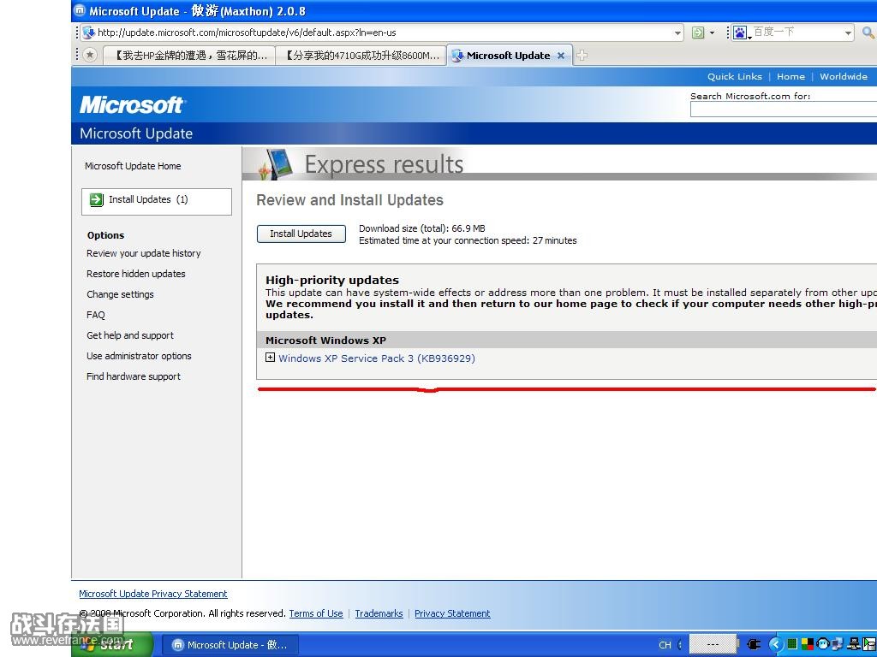Click the Home link in the header
The image size is (877, 657).
pos(790,76)
